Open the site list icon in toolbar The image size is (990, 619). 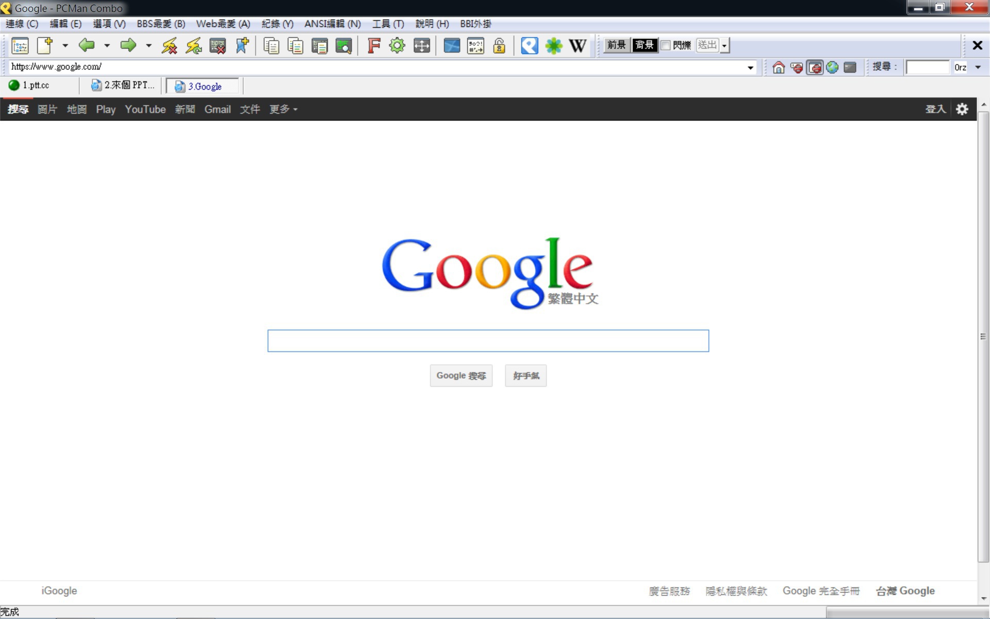[20, 46]
